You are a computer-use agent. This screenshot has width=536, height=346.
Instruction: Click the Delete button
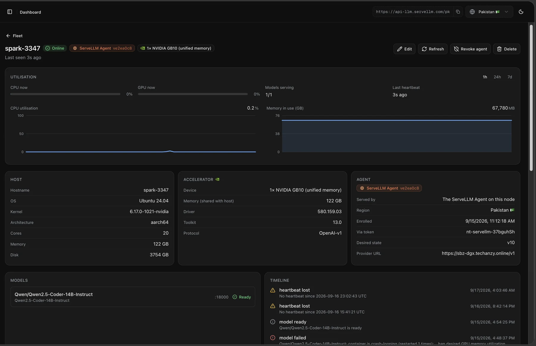coord(507,49)
